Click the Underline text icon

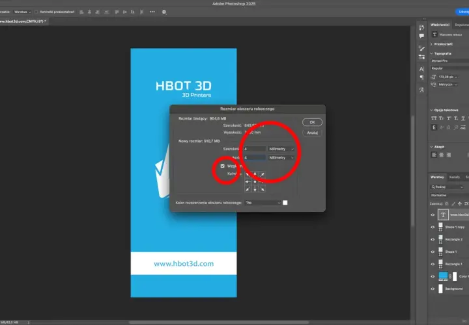tap(463, 118)
